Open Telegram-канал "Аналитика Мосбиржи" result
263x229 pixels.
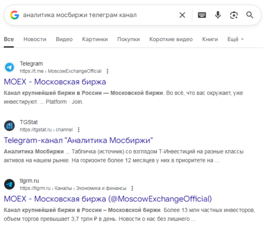(78, 140)
